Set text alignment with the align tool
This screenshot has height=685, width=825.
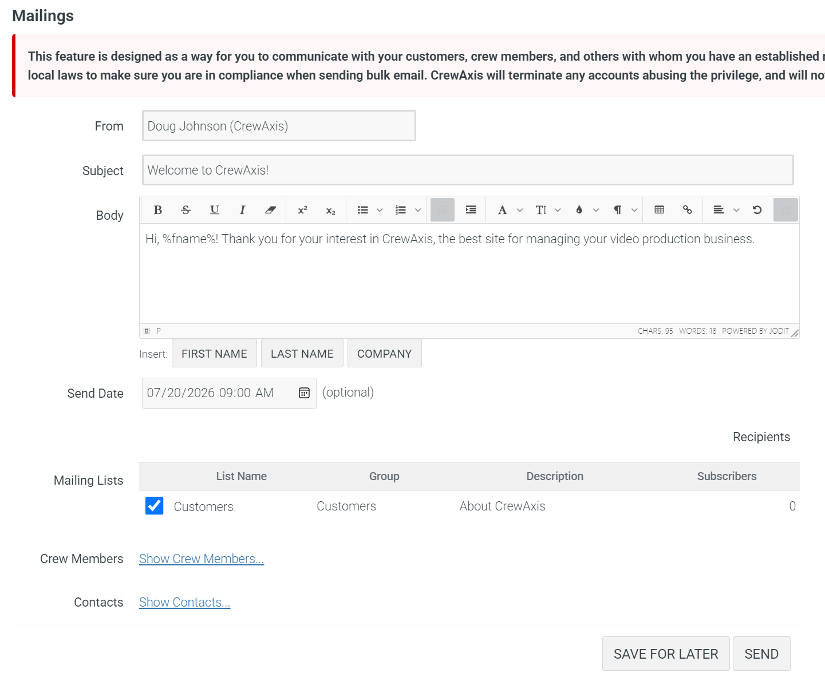click(719, 210)
